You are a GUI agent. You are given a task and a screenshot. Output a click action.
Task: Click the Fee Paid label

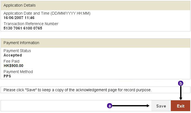(11, 61)
